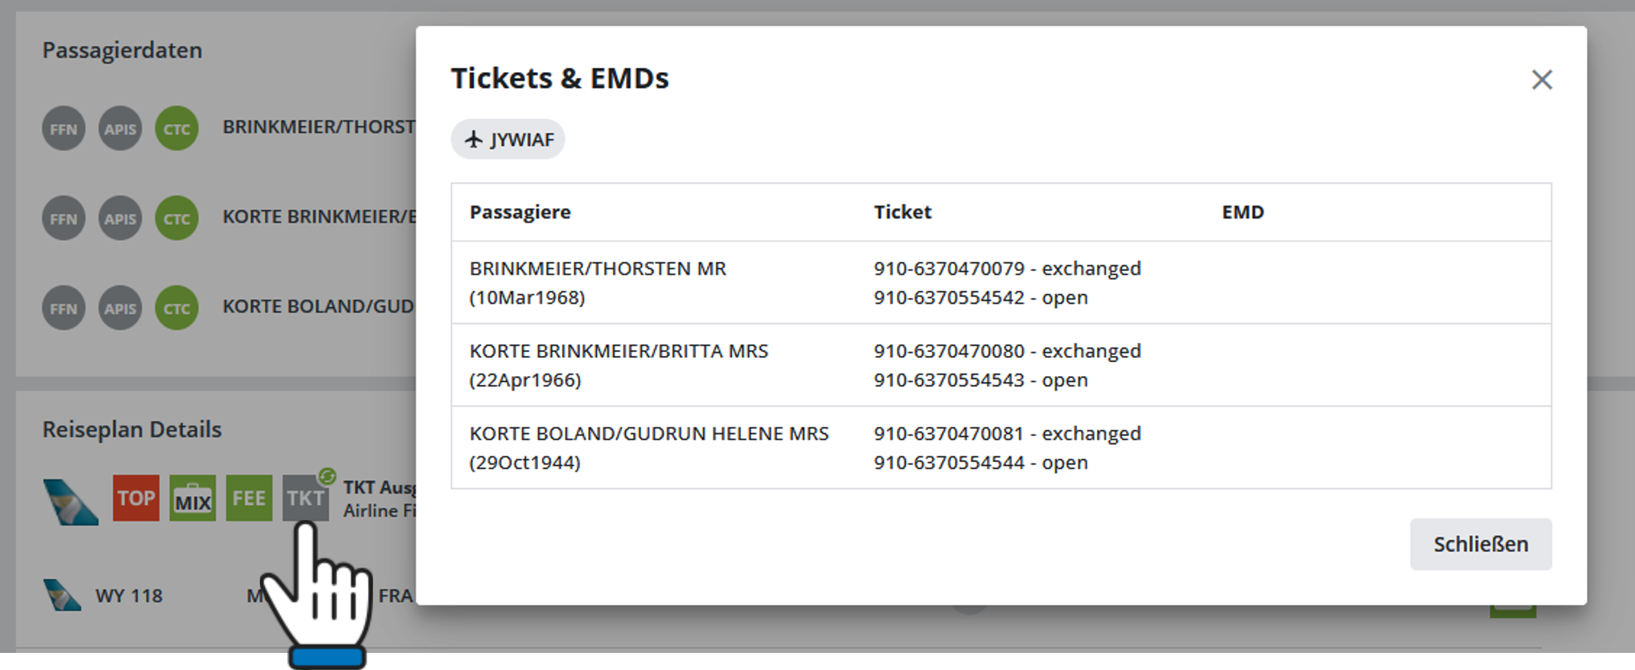Close the Tickets & EMDs dialog with X
Image resolution: width=1635 pixels, height=670 pixels.
point(1541,80)
